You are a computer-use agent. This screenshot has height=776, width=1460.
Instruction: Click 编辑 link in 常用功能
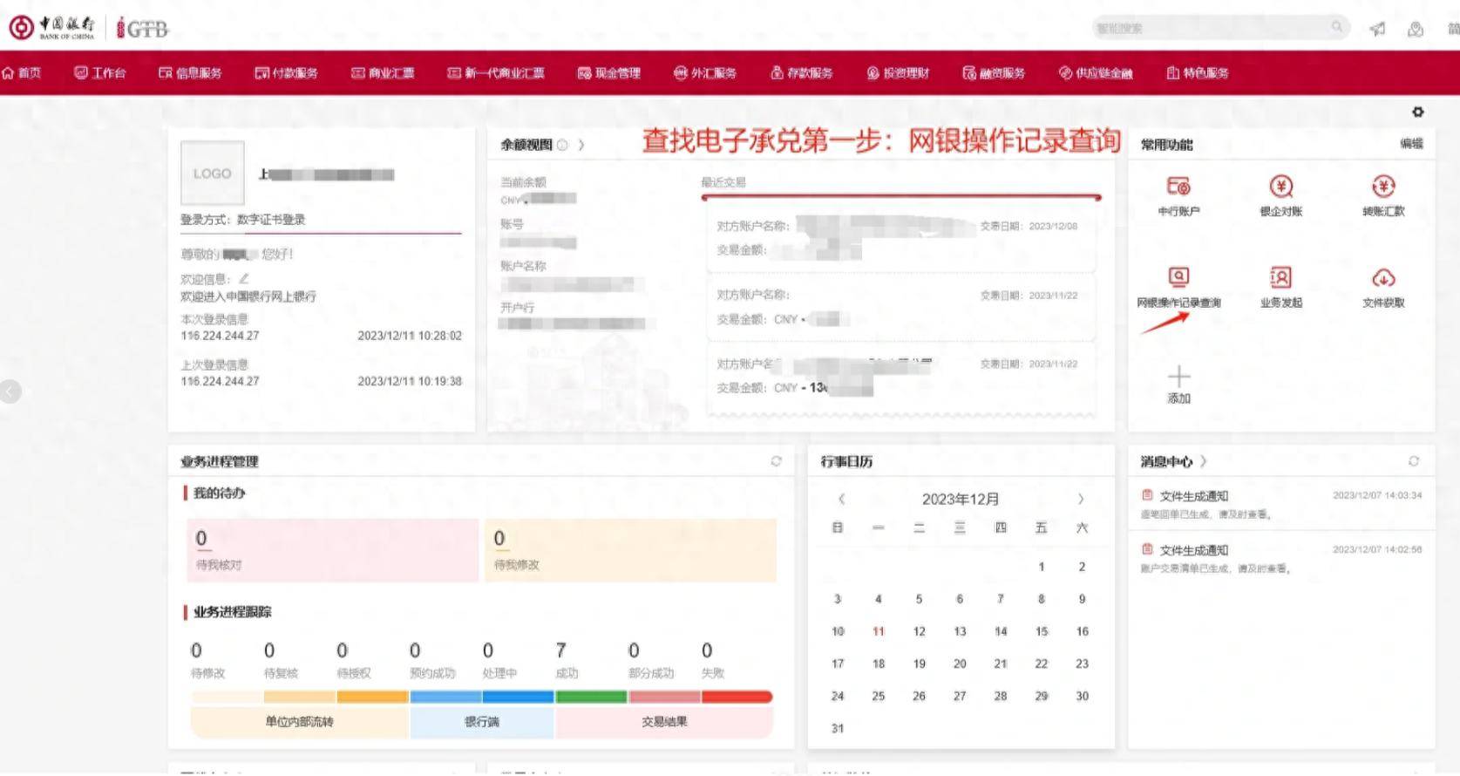[x=1411, y=144]
